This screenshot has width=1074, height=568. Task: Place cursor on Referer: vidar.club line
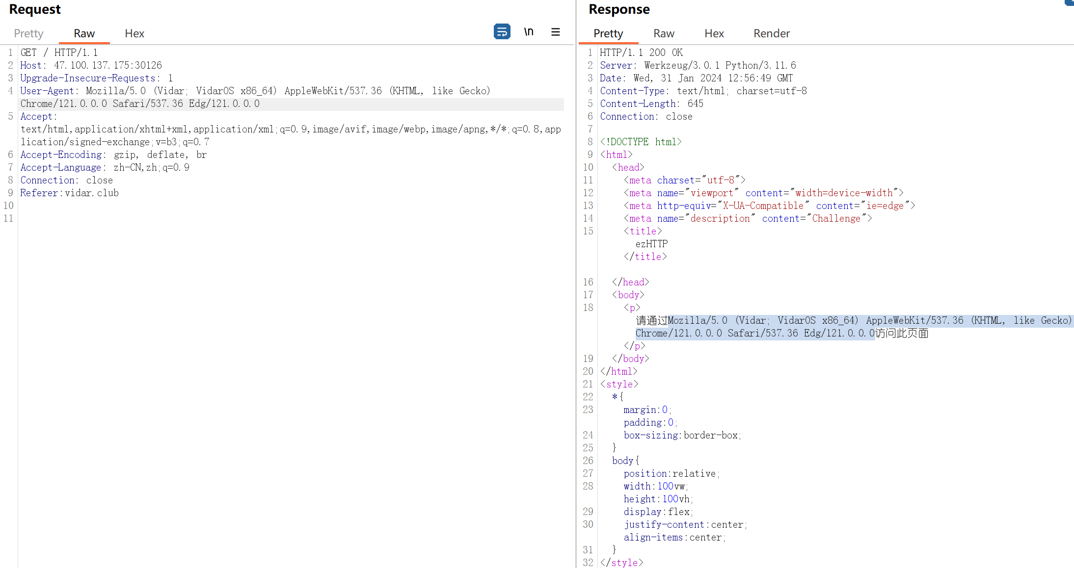click(x=69, y=193)
